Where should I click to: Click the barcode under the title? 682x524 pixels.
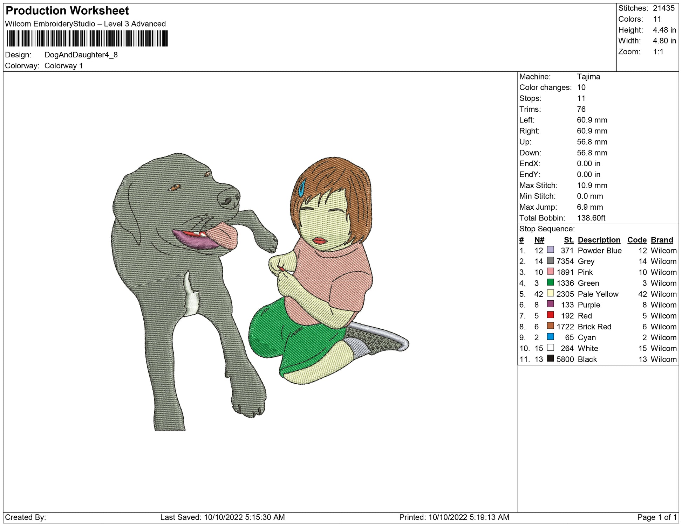pyautogui.click(x=87, y=39)
